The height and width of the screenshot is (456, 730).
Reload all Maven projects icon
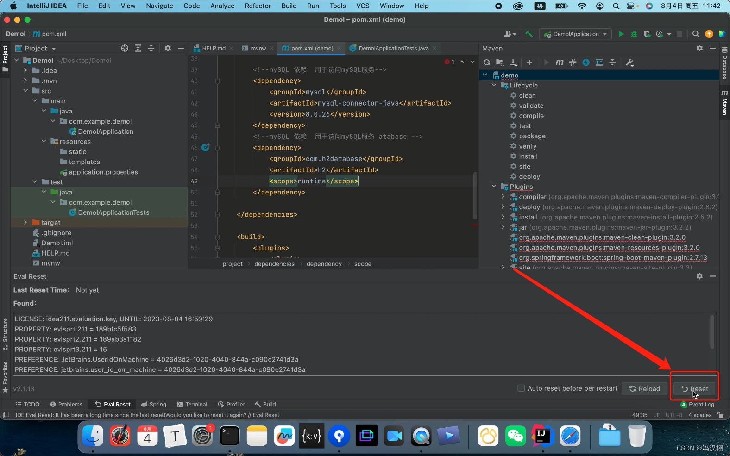tap(486, 62)
